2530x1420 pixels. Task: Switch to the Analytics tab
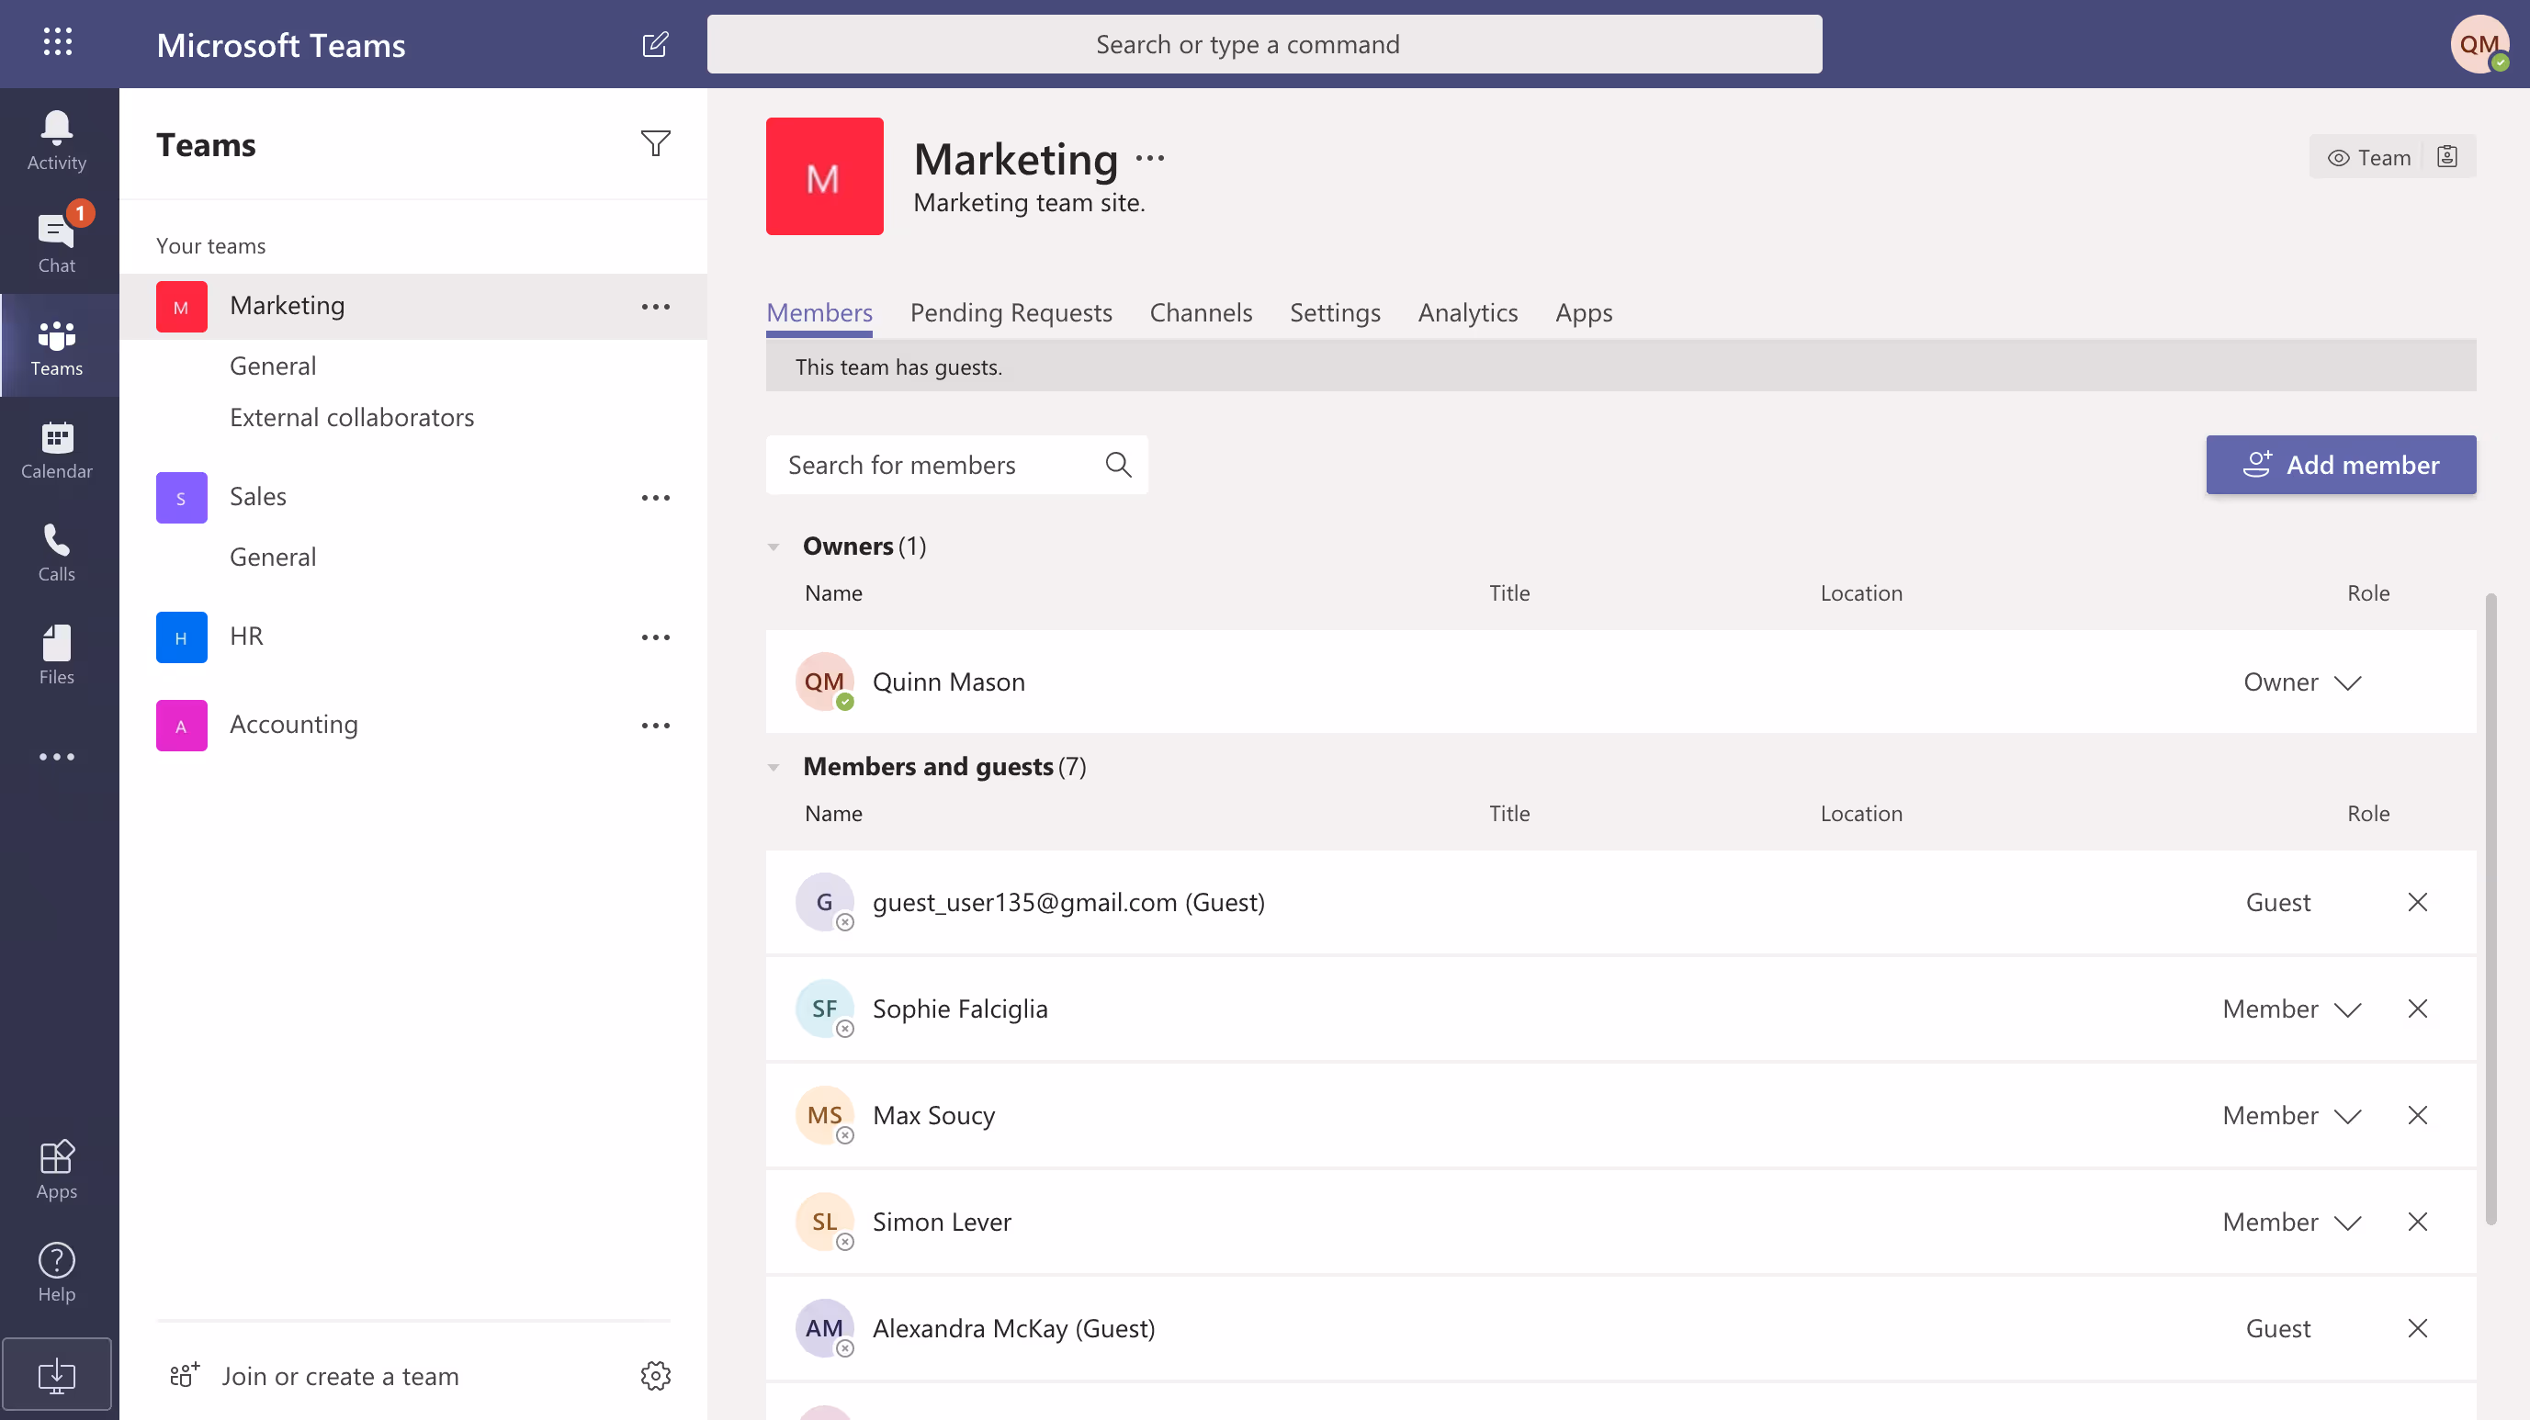(x=1467, y=312)
